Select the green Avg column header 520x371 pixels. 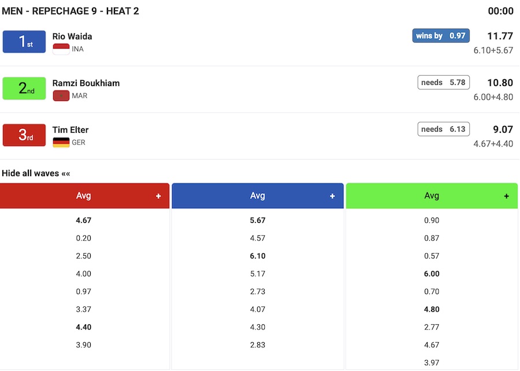[432, 196]
